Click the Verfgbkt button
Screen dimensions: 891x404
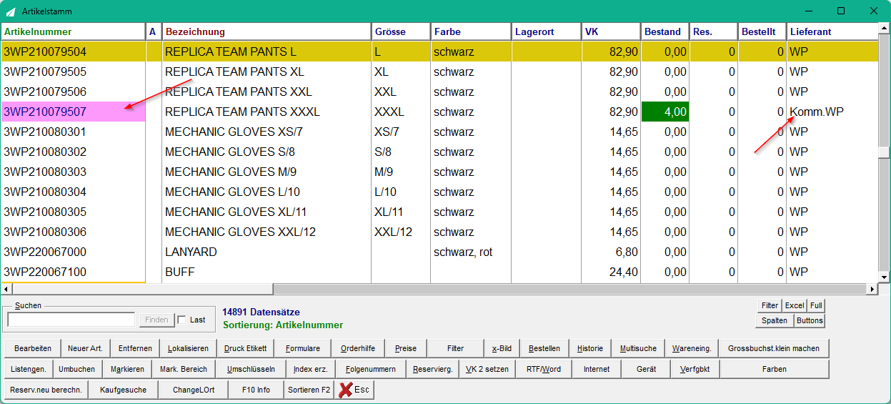click(x=695, y=369)
